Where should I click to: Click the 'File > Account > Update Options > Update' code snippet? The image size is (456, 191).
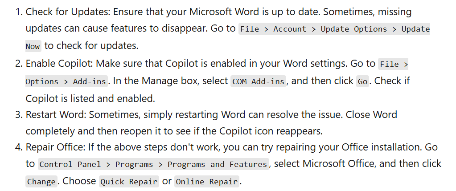(334, 29)
